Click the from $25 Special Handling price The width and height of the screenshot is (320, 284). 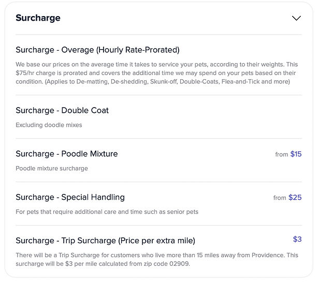287,198
